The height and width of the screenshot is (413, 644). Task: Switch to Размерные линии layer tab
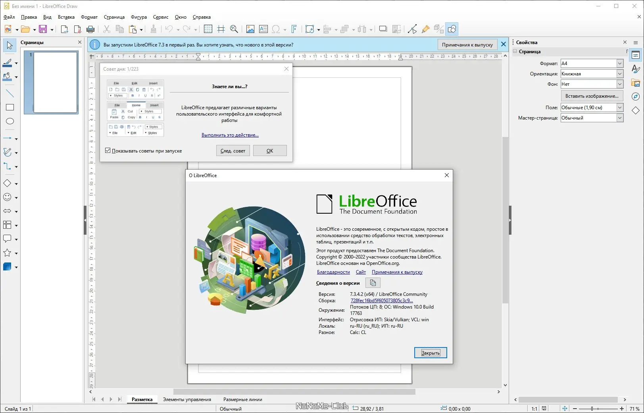coord(243,399)
